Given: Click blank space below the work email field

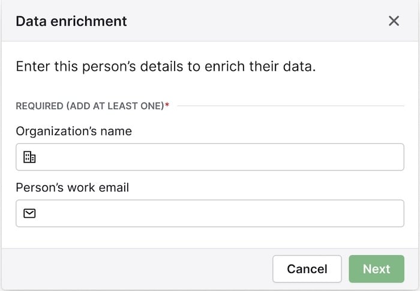Looking at the screenshot, I should [x=210, y=238].
